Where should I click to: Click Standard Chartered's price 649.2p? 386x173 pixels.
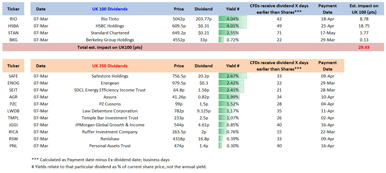[179, 33]
